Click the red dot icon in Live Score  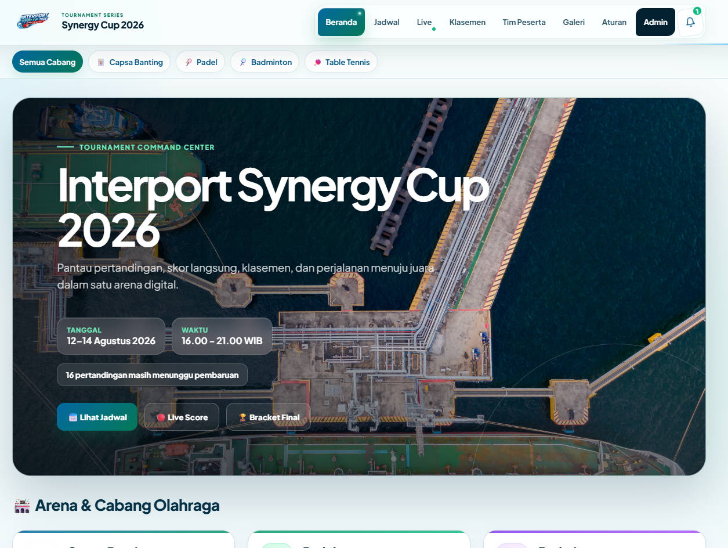click(161, 417)
